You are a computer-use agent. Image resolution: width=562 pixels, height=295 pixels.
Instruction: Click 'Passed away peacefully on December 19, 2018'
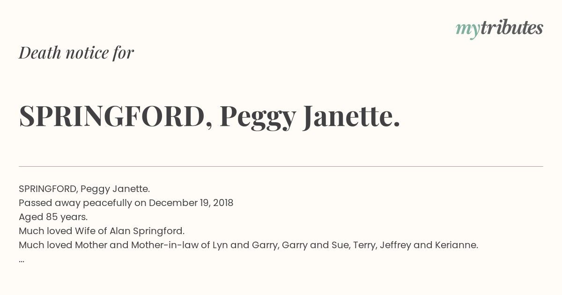pyautogui.click(x=126, y=203)
